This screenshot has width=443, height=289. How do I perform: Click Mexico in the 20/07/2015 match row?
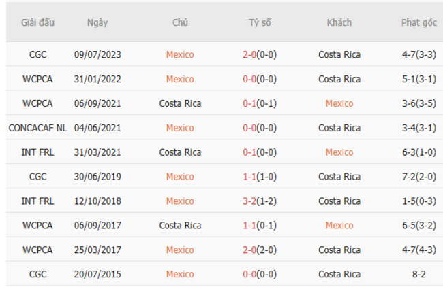(x=180, y=274)
